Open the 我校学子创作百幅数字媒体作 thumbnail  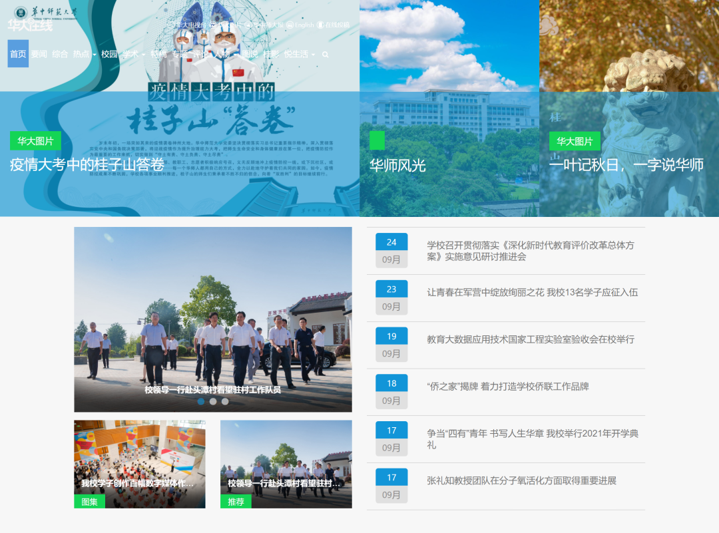coord(140,464)
